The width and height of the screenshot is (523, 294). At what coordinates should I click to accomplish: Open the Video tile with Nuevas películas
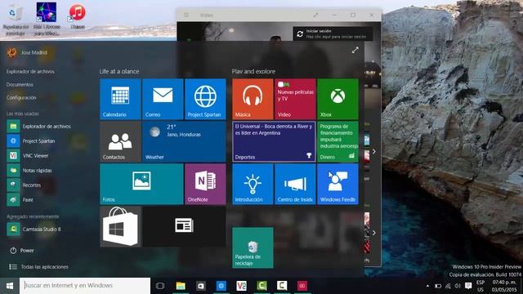coord(295,99)
